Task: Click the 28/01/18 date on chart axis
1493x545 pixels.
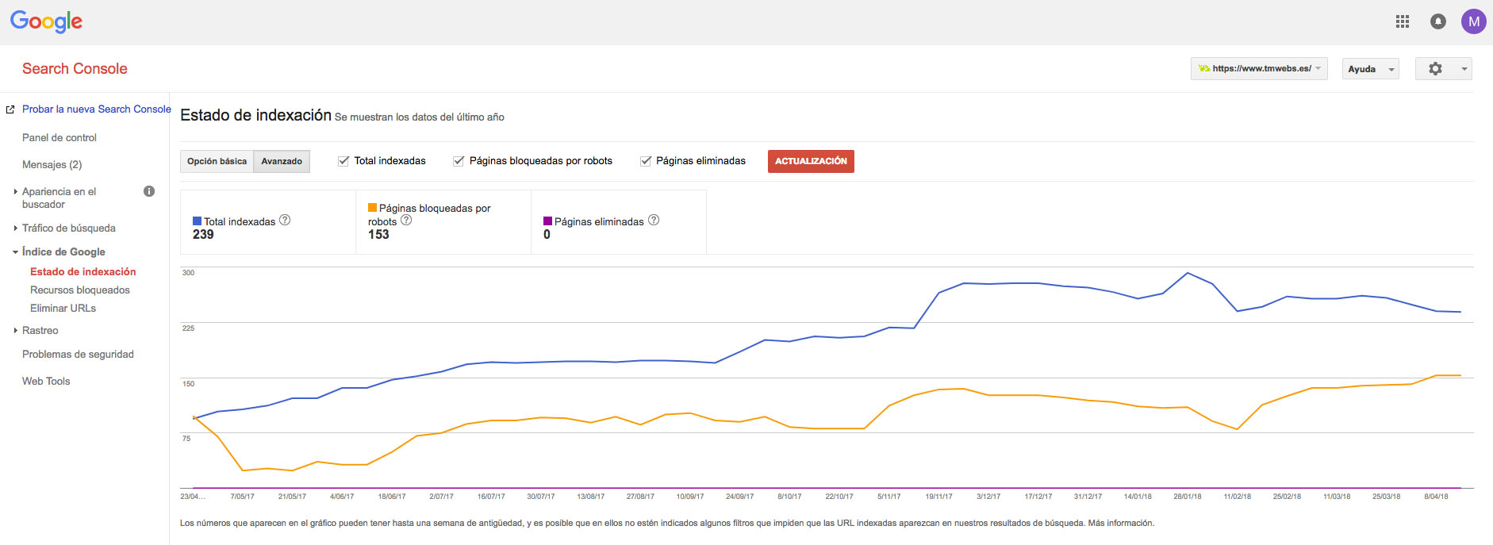Action: (1188, 497)
